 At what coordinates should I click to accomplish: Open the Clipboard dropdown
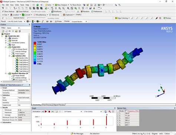coord(74,15)
